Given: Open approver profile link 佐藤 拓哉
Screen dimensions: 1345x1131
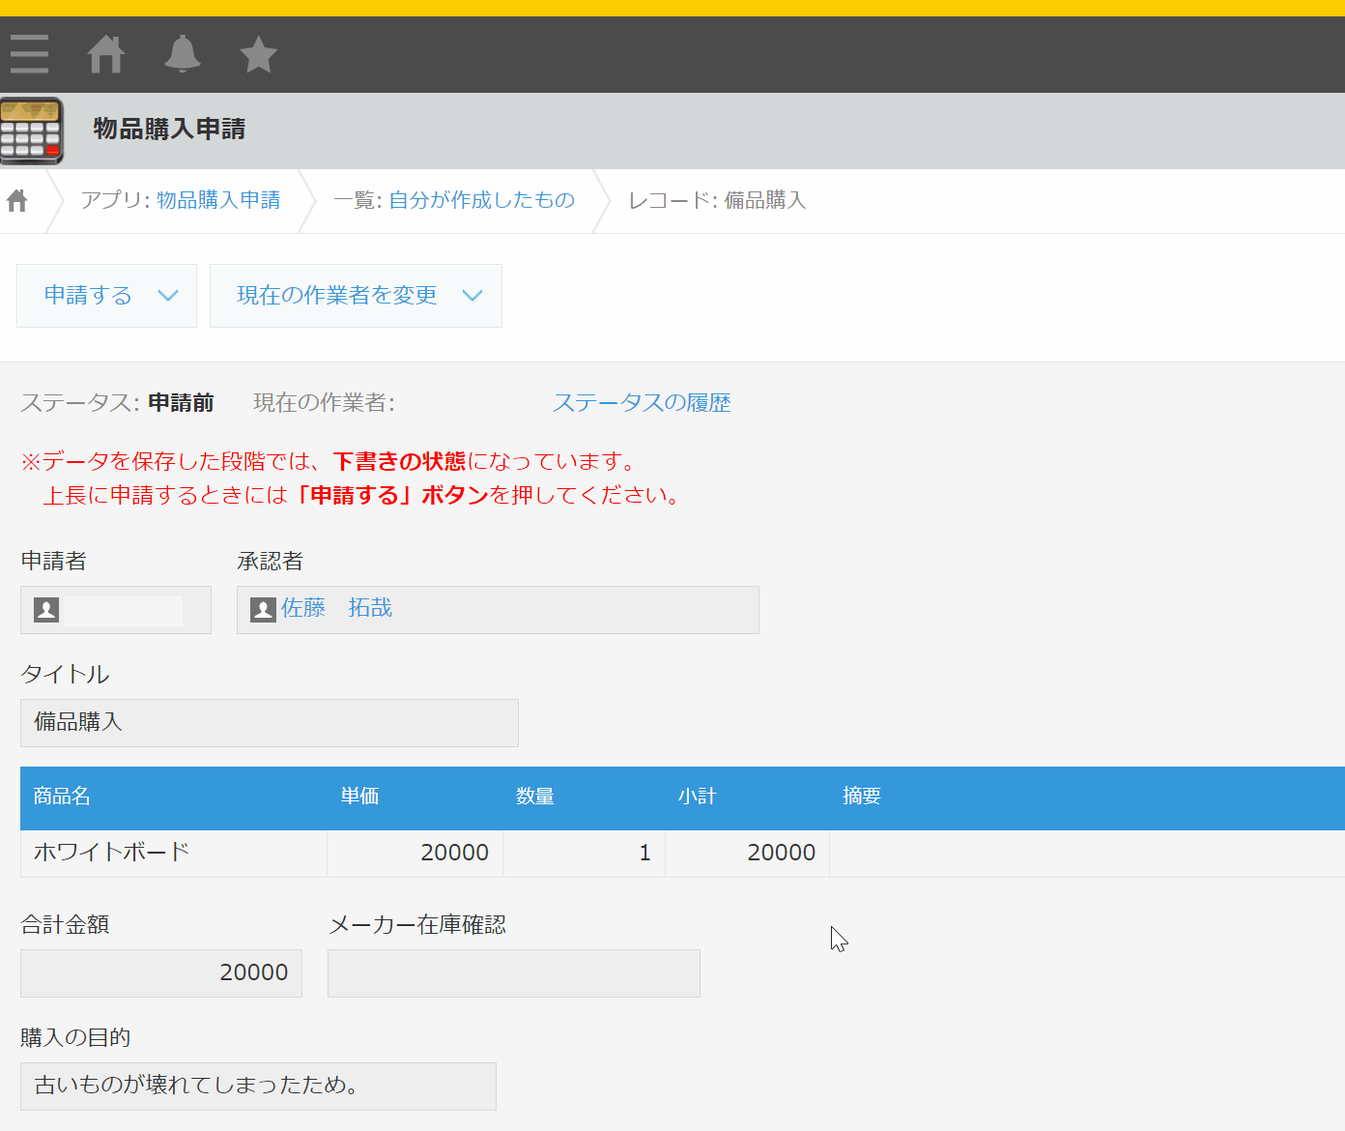Looking at the screenshot, I should click(336, 608).
